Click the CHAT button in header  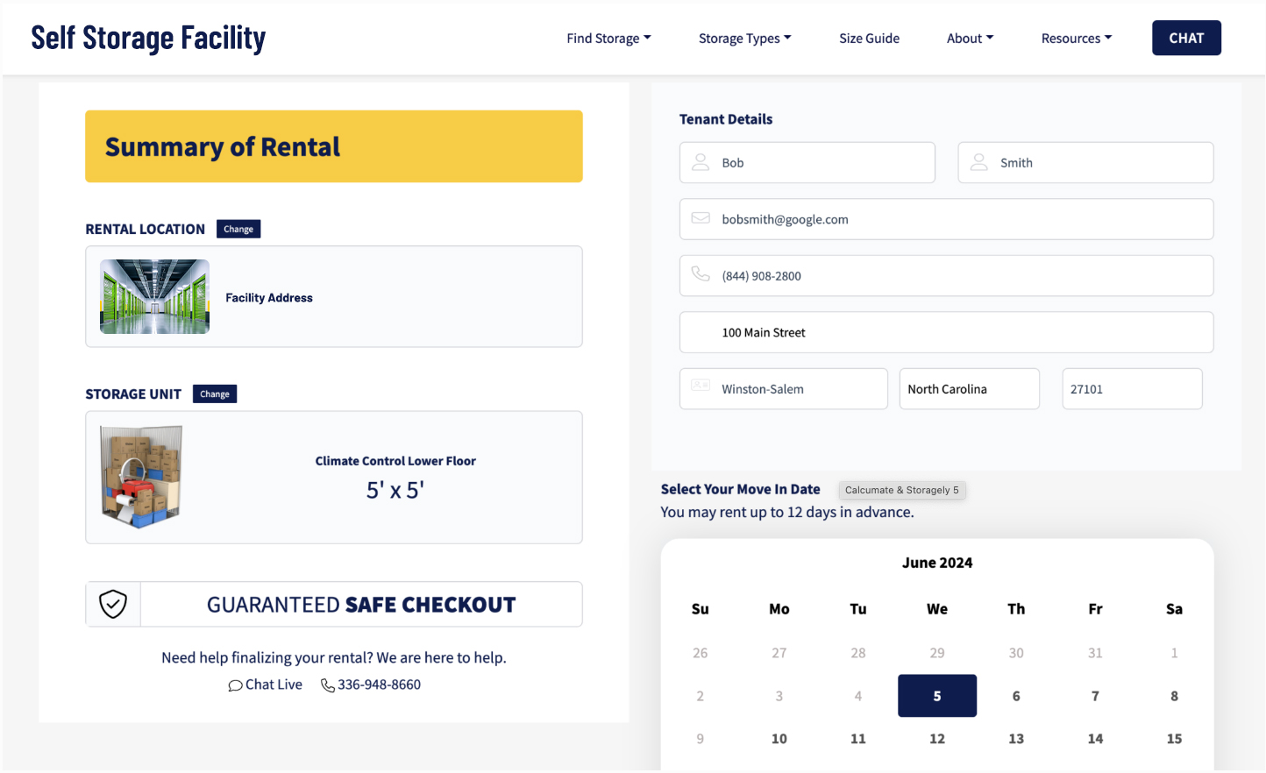pyautogui.click(x=1186, y=38)
